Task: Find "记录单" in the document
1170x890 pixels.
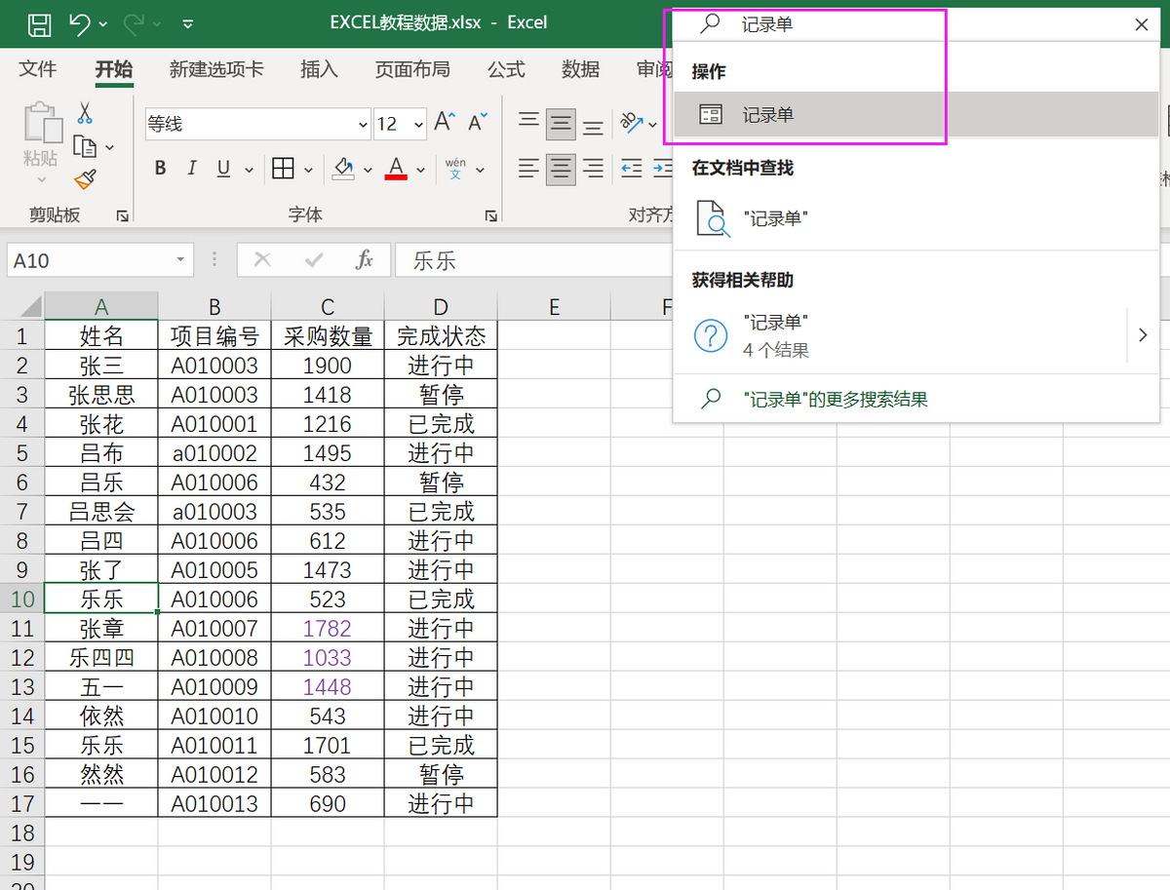Action: coord(916,218)
